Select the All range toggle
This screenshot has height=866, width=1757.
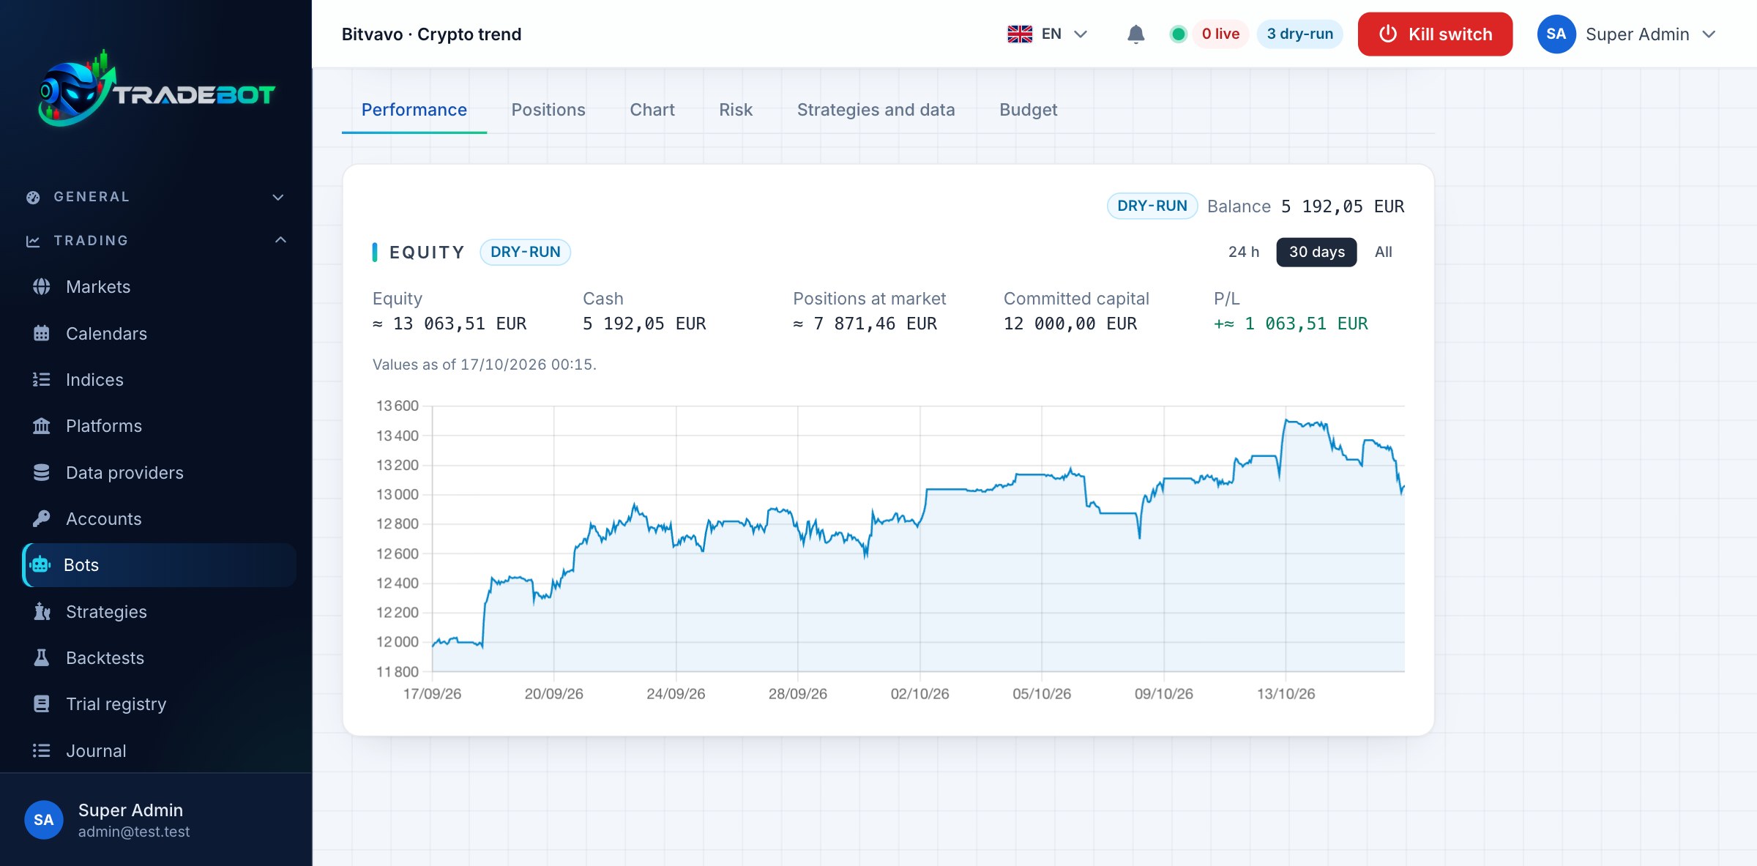click(x=1383, y=253)
